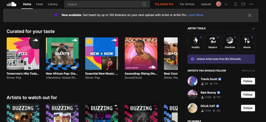Open Bad-Bunny's avatar
The height and width of the screenshot is (122, 266).
click(x=193, y=95)
